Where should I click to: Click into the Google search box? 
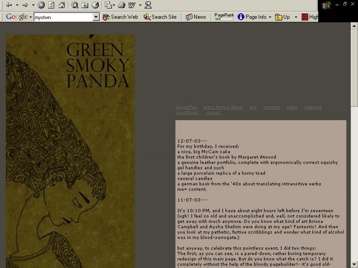click(x=63, y=17)
